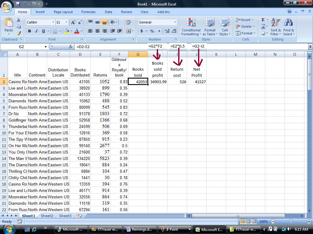
Task: Click Format cells button
Action: (x=245, y=33)
